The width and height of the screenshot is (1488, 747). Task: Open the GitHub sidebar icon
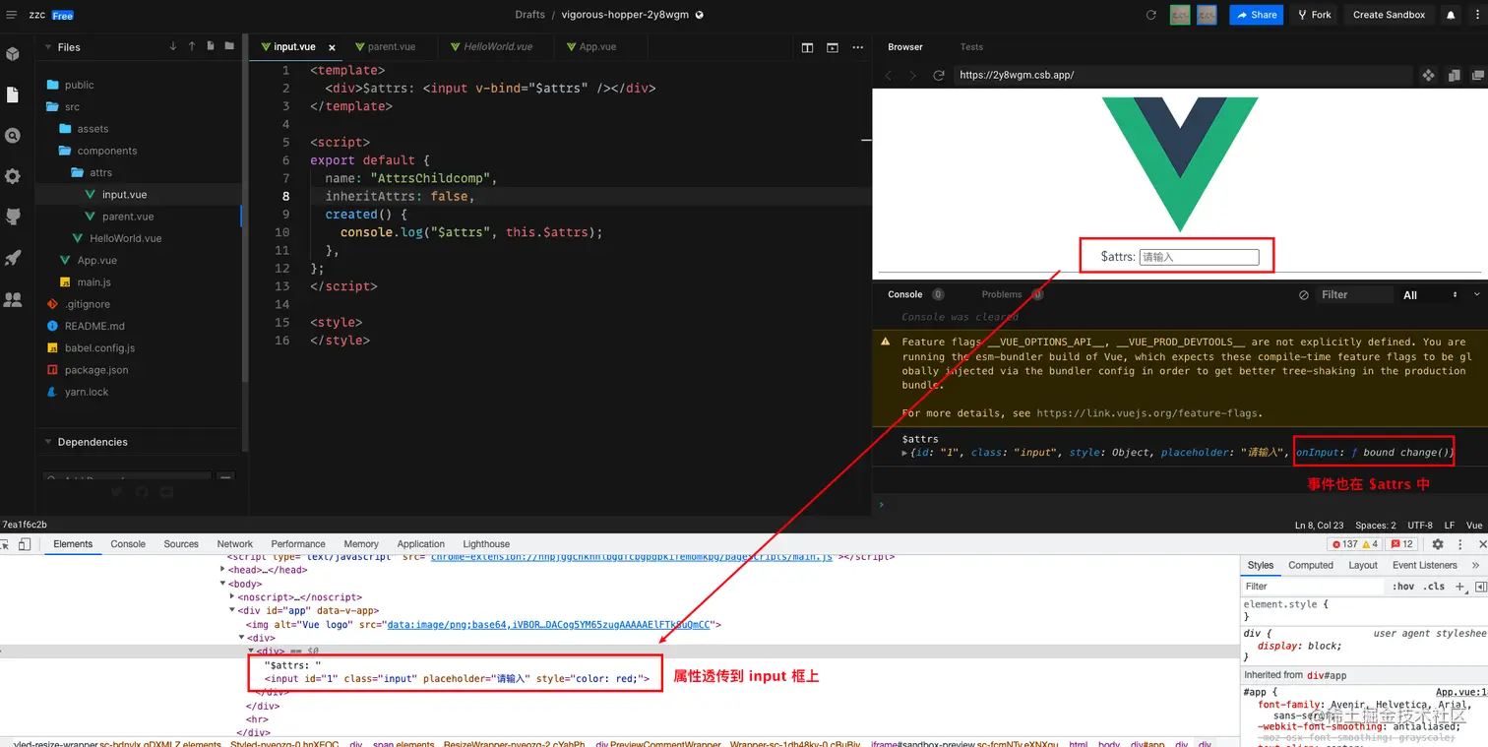coord(13,217)
